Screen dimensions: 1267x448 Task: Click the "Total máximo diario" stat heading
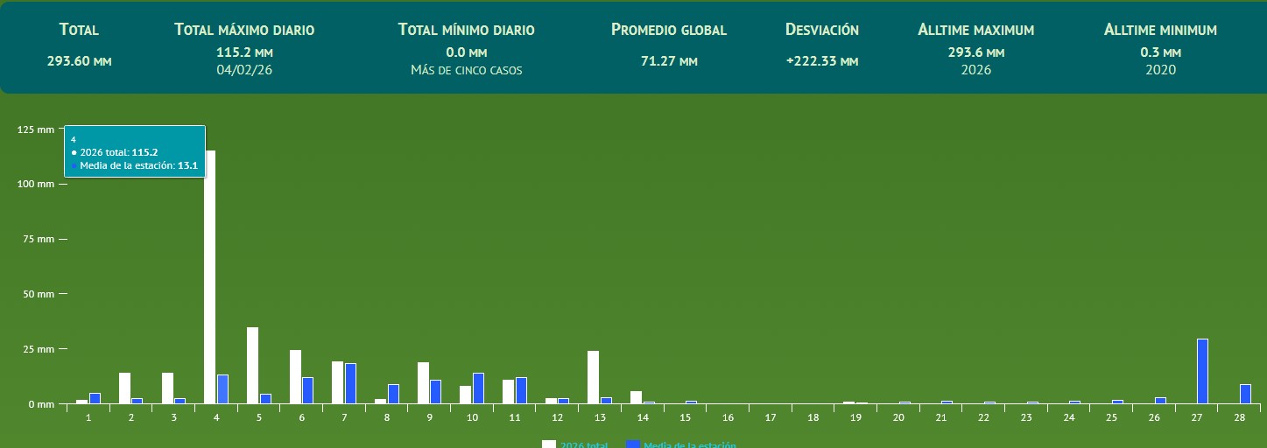(244, 30)
